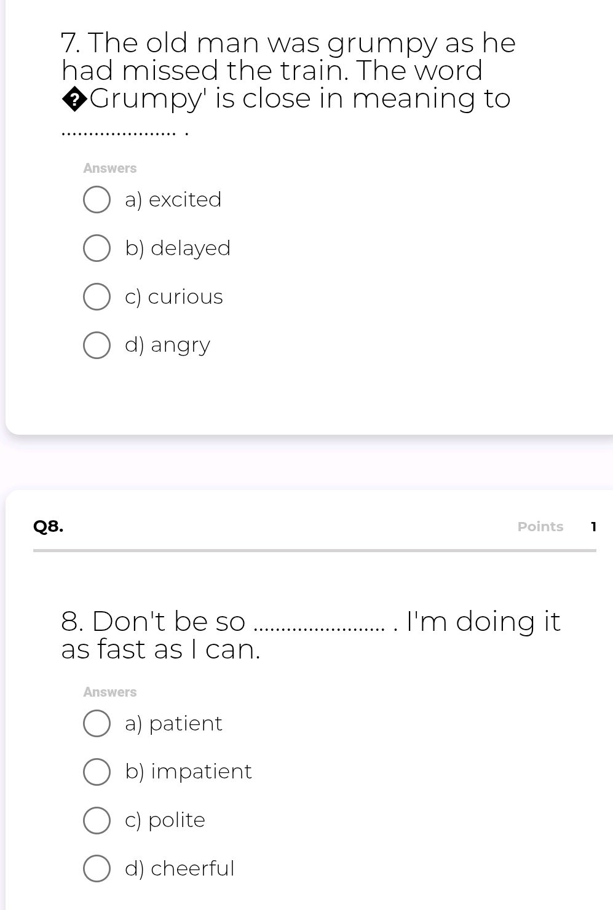This screenshot has width=613, height=910.
Task: Click the 'old man was grumpy' question text
Action: coord(288,44)
